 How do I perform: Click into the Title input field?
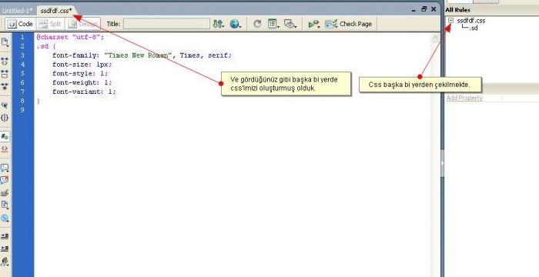coord(167,24)
